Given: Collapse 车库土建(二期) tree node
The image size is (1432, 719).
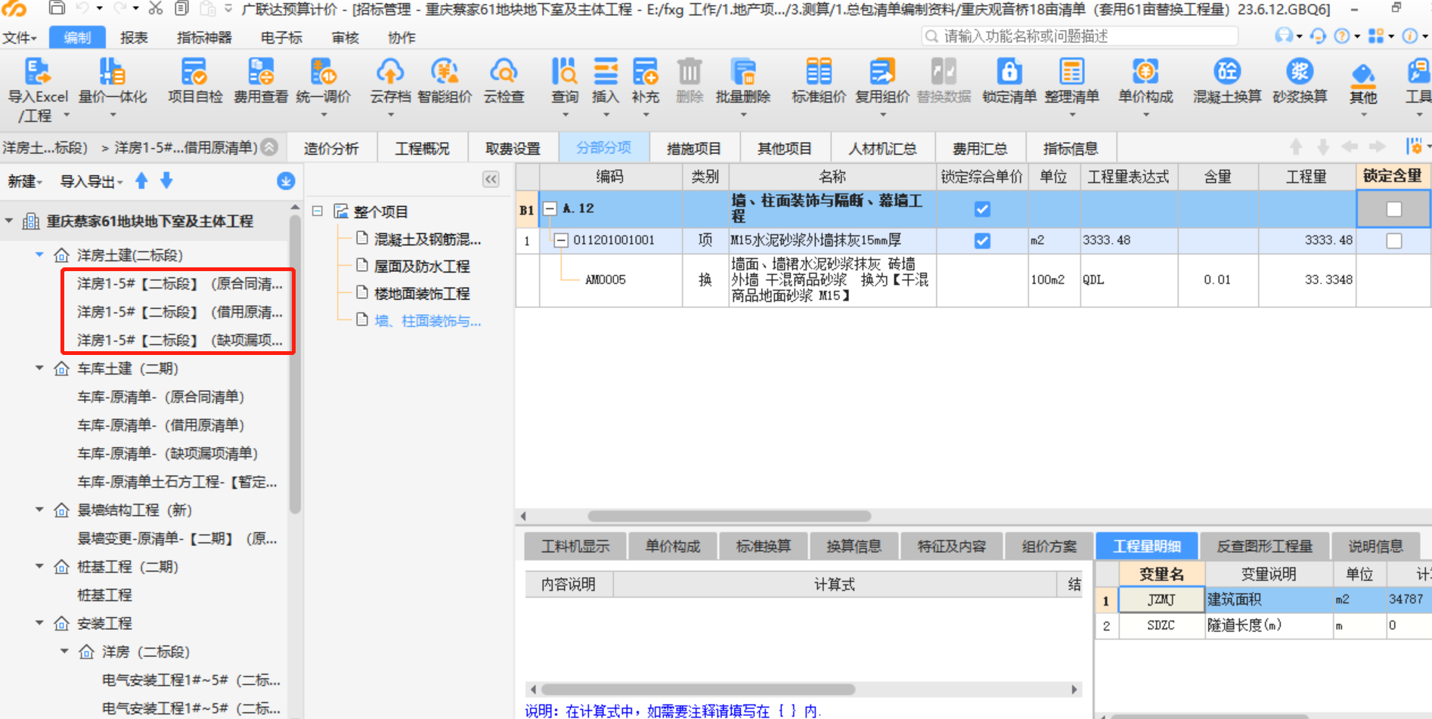Looking at the screenshot, I should tap(39, 369).
